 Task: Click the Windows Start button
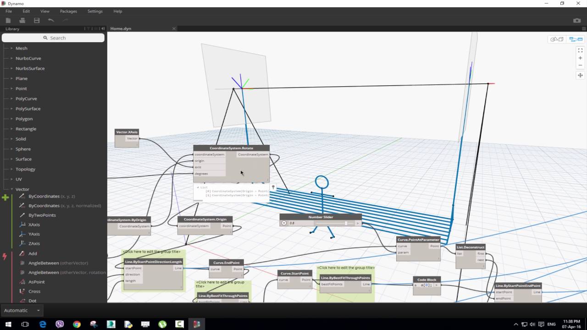[x=8, y=324]
